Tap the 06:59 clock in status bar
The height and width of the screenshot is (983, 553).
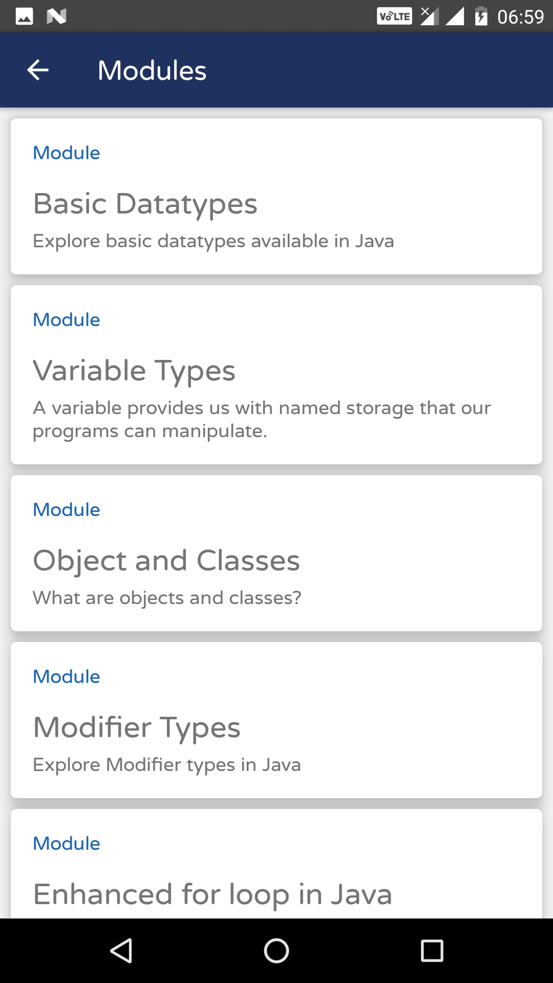coord(520,17)
